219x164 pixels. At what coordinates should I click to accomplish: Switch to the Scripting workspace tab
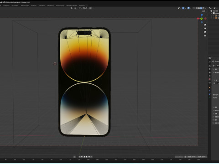pos(82,5)
